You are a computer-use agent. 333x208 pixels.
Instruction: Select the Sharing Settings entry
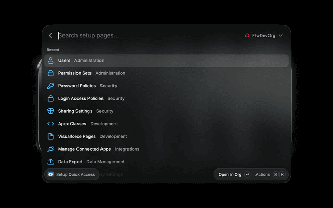click(166, 111)
